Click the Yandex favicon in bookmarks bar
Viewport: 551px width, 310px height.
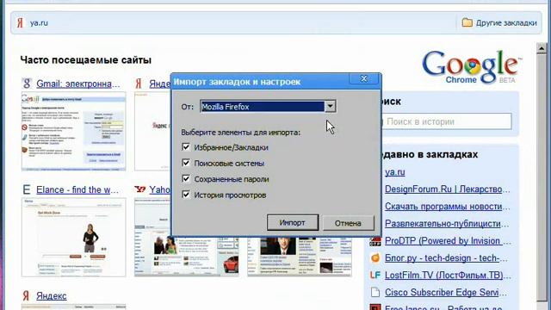point(21,23)
